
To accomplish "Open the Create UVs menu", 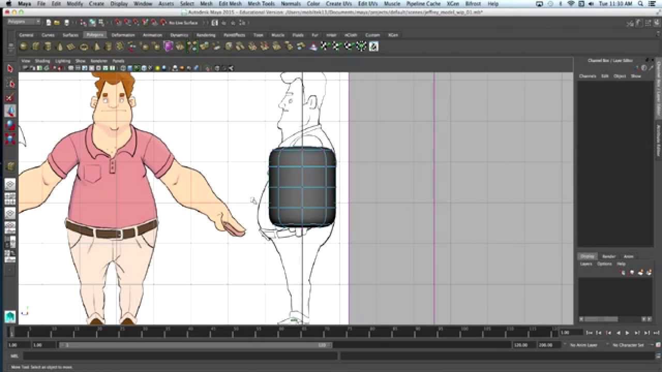I will pyautogui.click(x=339, y=4).
